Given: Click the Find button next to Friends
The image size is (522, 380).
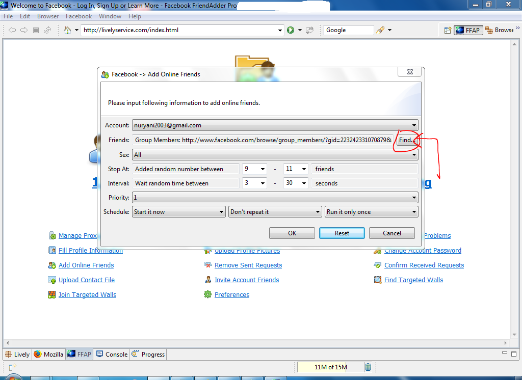Looking at the screenshot, I should click(x=407, y=140).
